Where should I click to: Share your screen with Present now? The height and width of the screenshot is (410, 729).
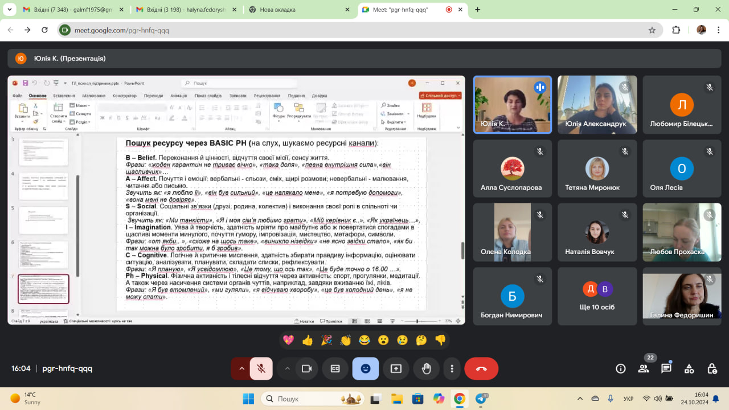click(396, 368)
